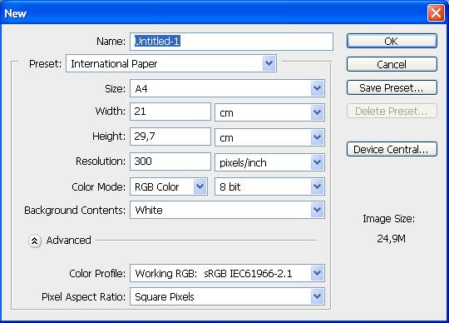Open the Size dropdown showing A4

(227, 88)
